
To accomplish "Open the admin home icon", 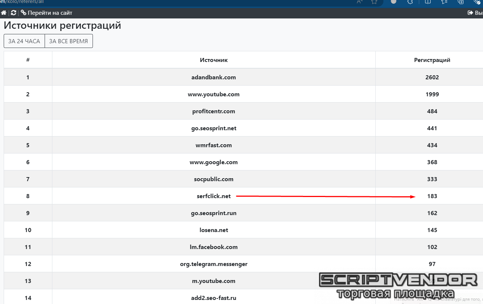I will click(4, 13).
